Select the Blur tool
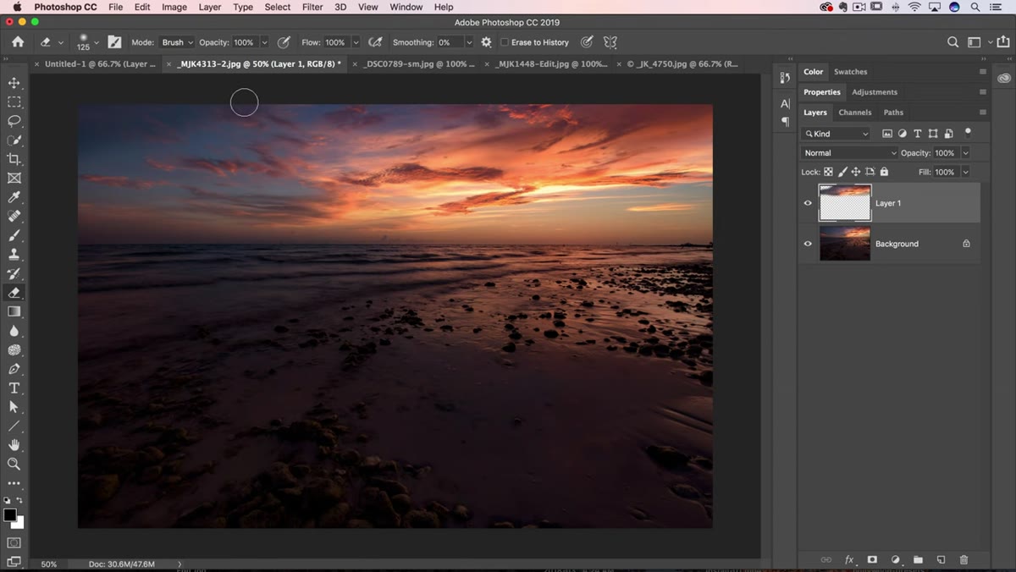 14,331
